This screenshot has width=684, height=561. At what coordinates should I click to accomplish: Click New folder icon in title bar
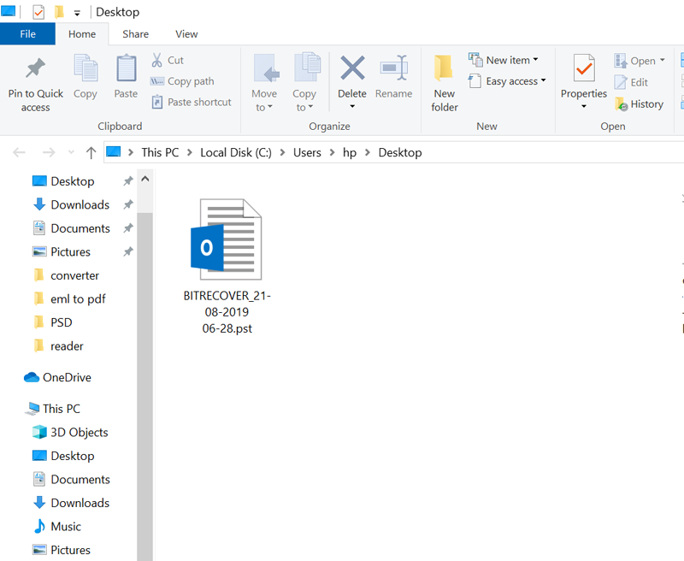[59, 12]
